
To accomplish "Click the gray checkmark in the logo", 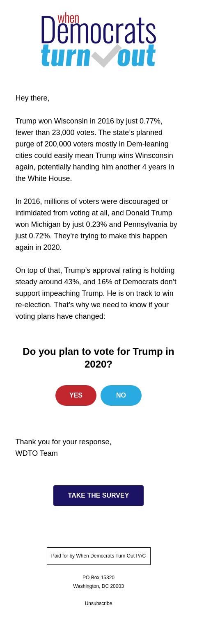I will point(106,55).
